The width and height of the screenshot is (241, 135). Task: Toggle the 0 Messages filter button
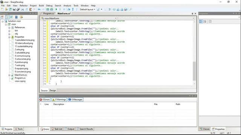tap(75, 100)
